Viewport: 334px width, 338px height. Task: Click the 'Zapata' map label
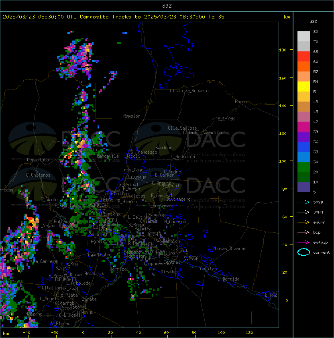[89, 299]
